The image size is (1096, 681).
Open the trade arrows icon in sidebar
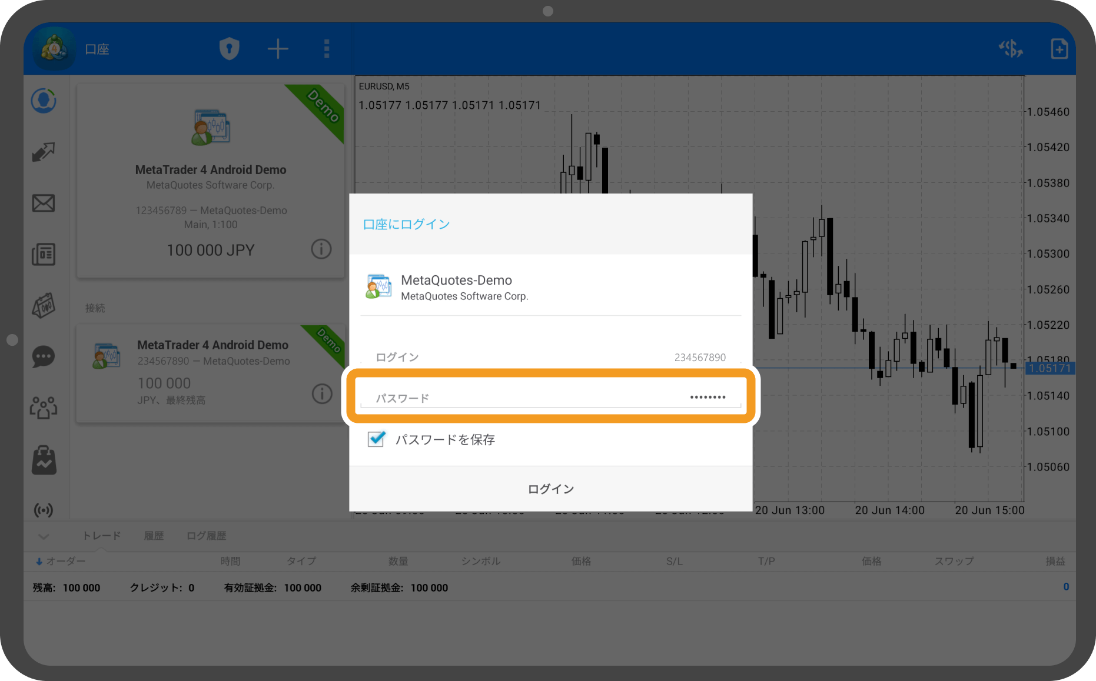44,152
